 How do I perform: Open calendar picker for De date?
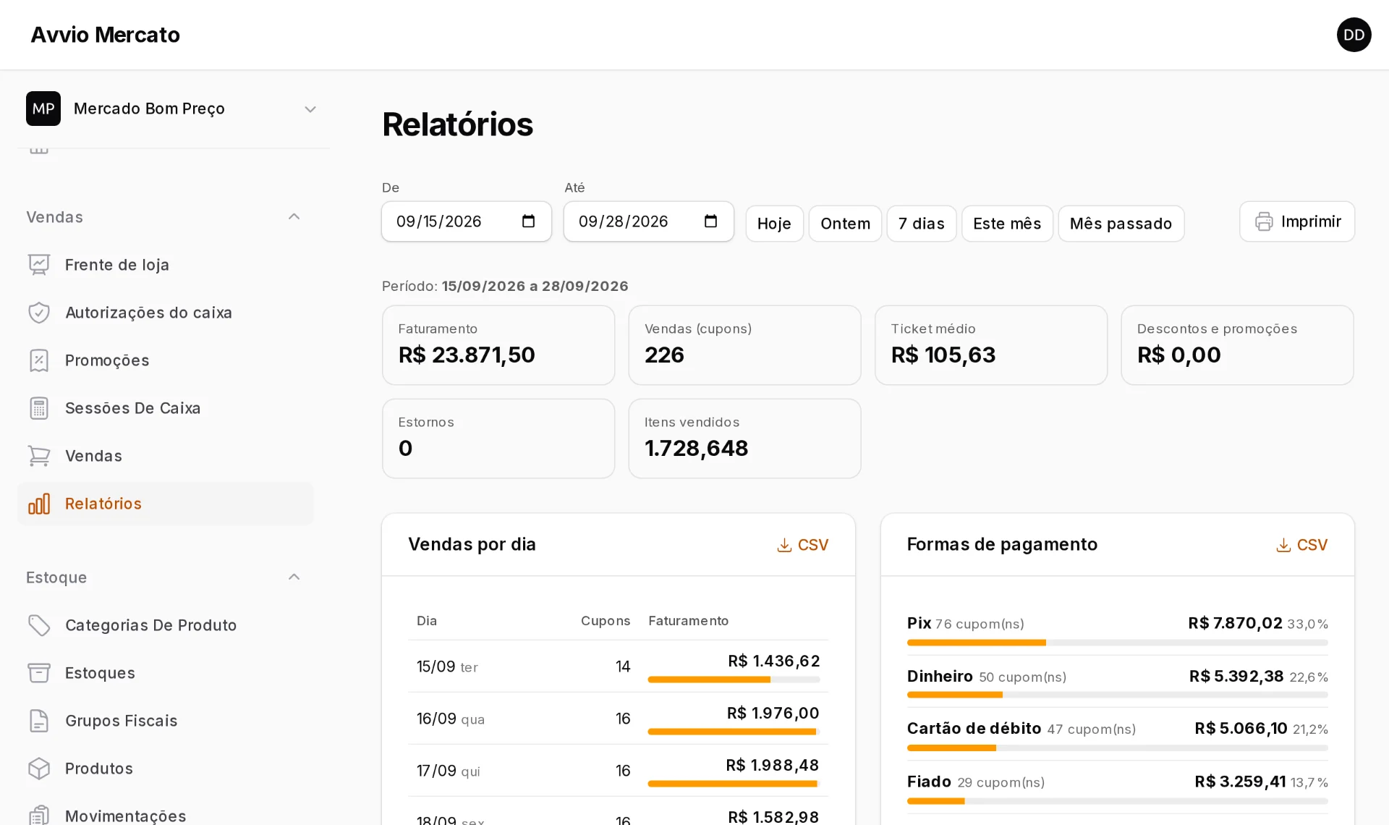pyautogui.click(x=529, y=221)
